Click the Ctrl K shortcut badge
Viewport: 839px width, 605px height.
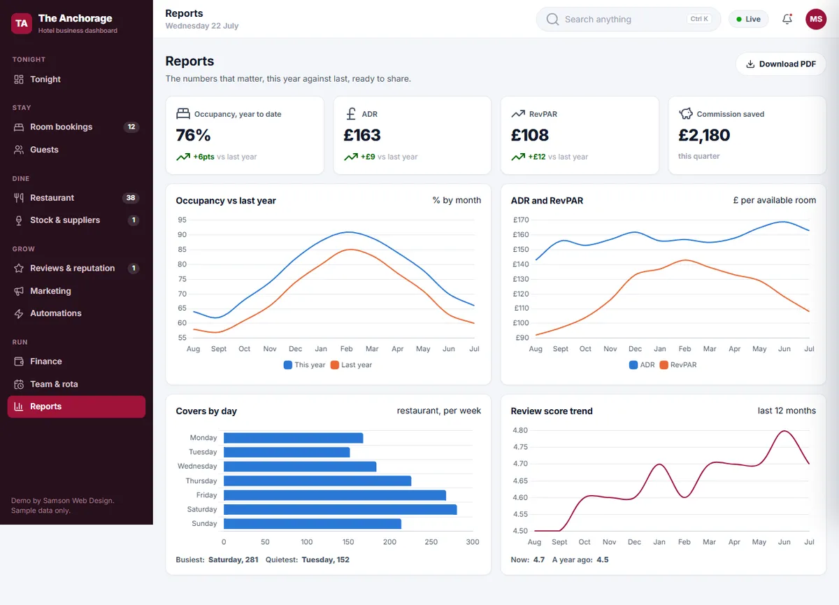coord(699,20)
